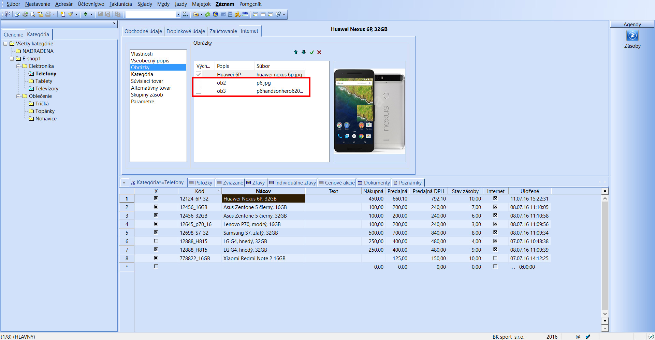Open the Účtovníctvo menu

91,4
